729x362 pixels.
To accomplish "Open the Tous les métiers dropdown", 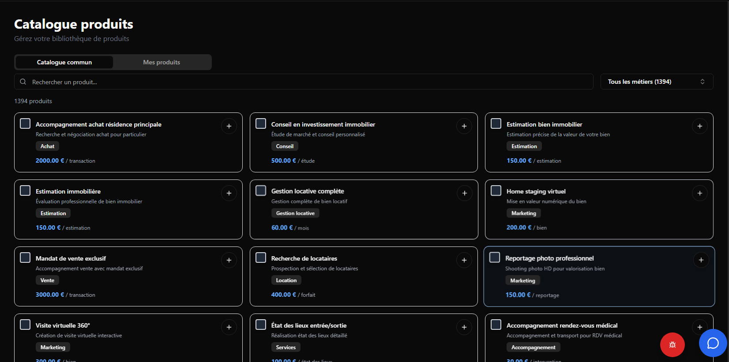I will point(656,82).
